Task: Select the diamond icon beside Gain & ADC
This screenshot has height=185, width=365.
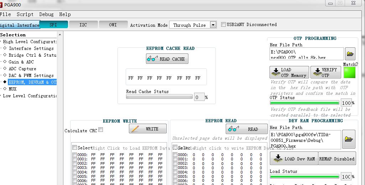Action: point(5,62)
